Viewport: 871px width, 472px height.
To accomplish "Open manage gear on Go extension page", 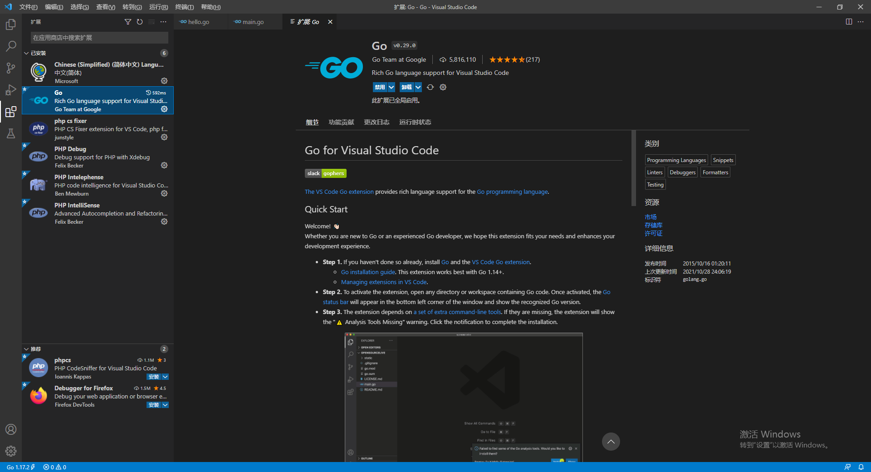I will [443, 87].
